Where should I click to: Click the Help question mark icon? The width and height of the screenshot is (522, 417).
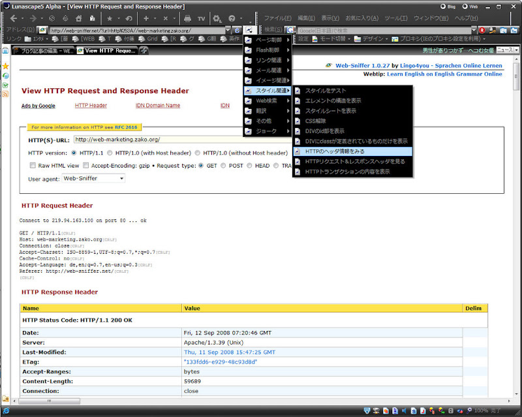click(x=232, y=18)
